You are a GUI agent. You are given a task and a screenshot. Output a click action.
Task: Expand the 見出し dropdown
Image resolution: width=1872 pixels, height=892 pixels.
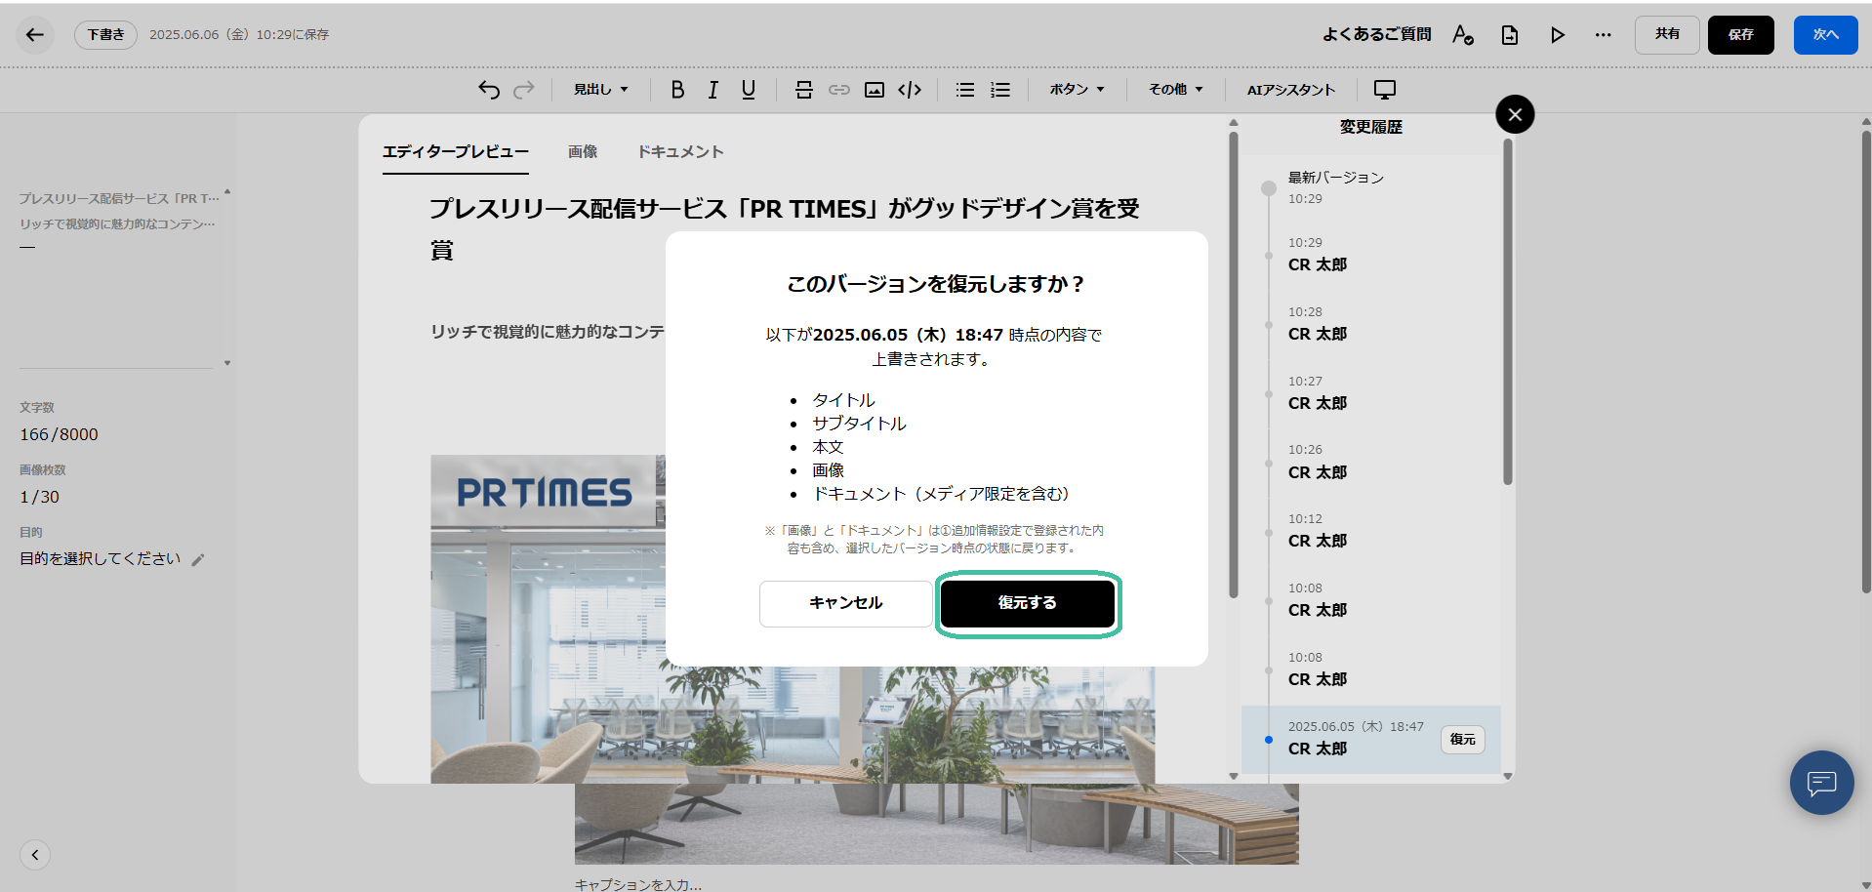click(600, 90)
